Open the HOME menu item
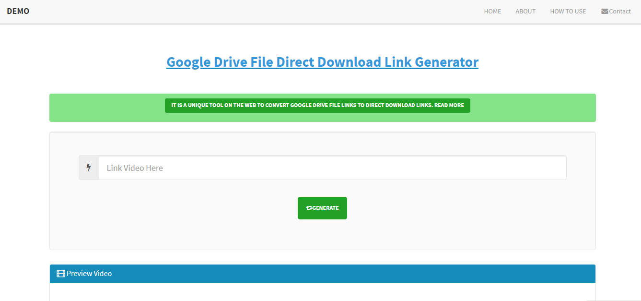 click(492, 12)
